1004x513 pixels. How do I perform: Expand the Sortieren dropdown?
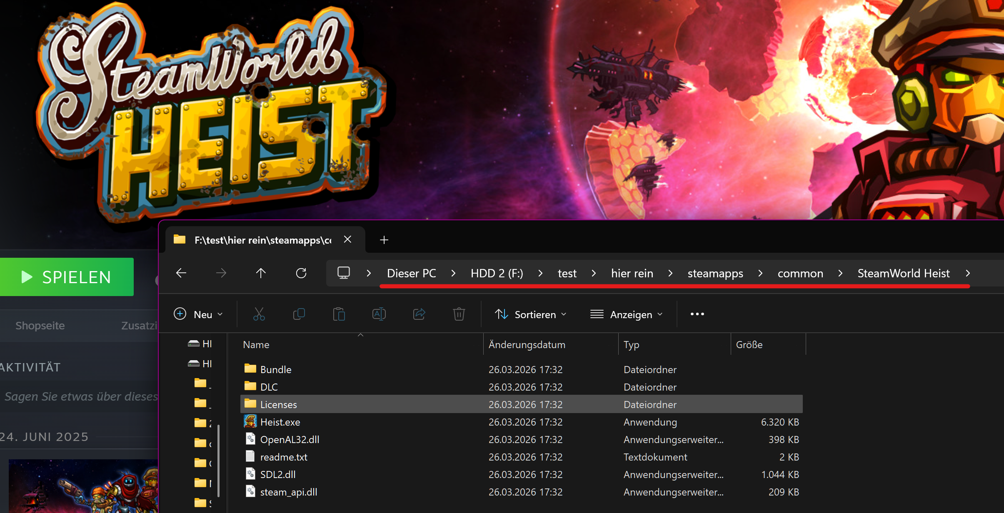[530, 314]
